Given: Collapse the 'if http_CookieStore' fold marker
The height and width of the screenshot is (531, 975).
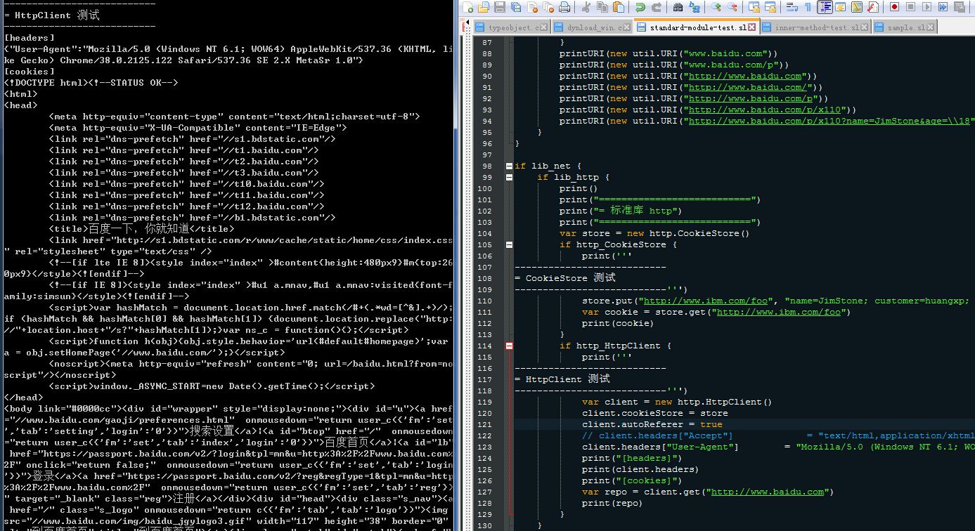Looking at the screenshot, I should [x=509, y=245].
